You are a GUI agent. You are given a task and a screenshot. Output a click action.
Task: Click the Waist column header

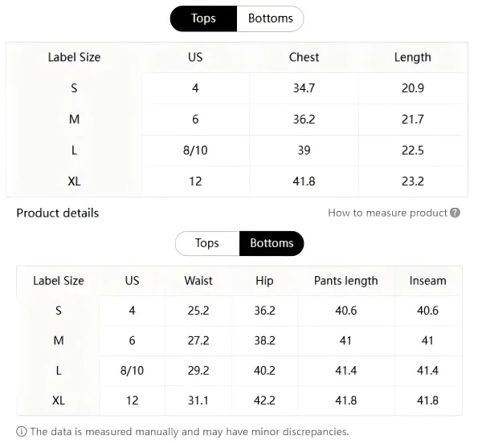point(198,281)
